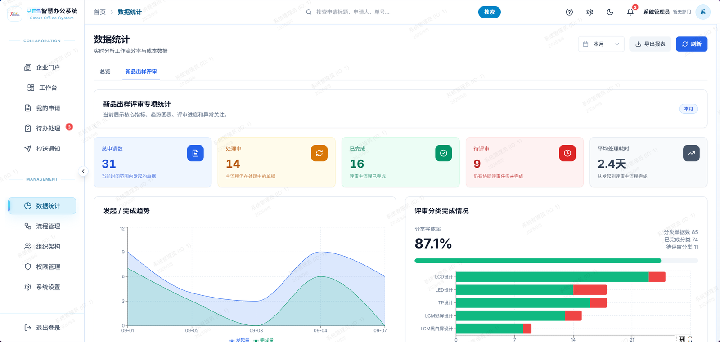
Task: Click the 87.1% completion rate value
Action: (433, 244)
